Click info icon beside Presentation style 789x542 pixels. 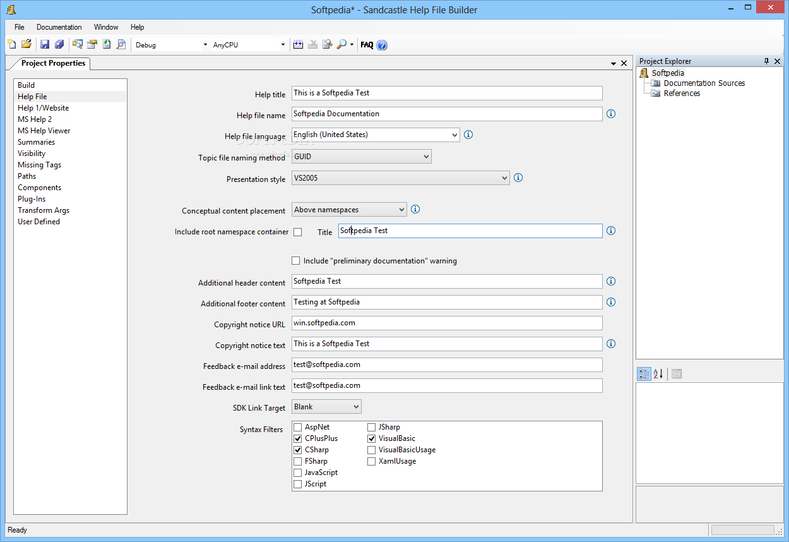(x=518, y=178)
